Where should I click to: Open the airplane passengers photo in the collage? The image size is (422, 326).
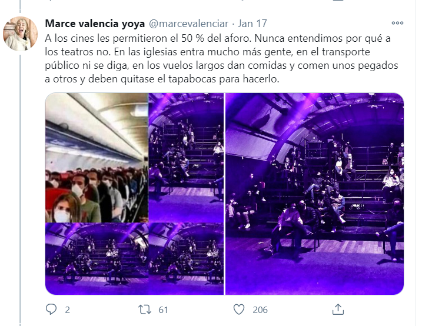point(97,158)
